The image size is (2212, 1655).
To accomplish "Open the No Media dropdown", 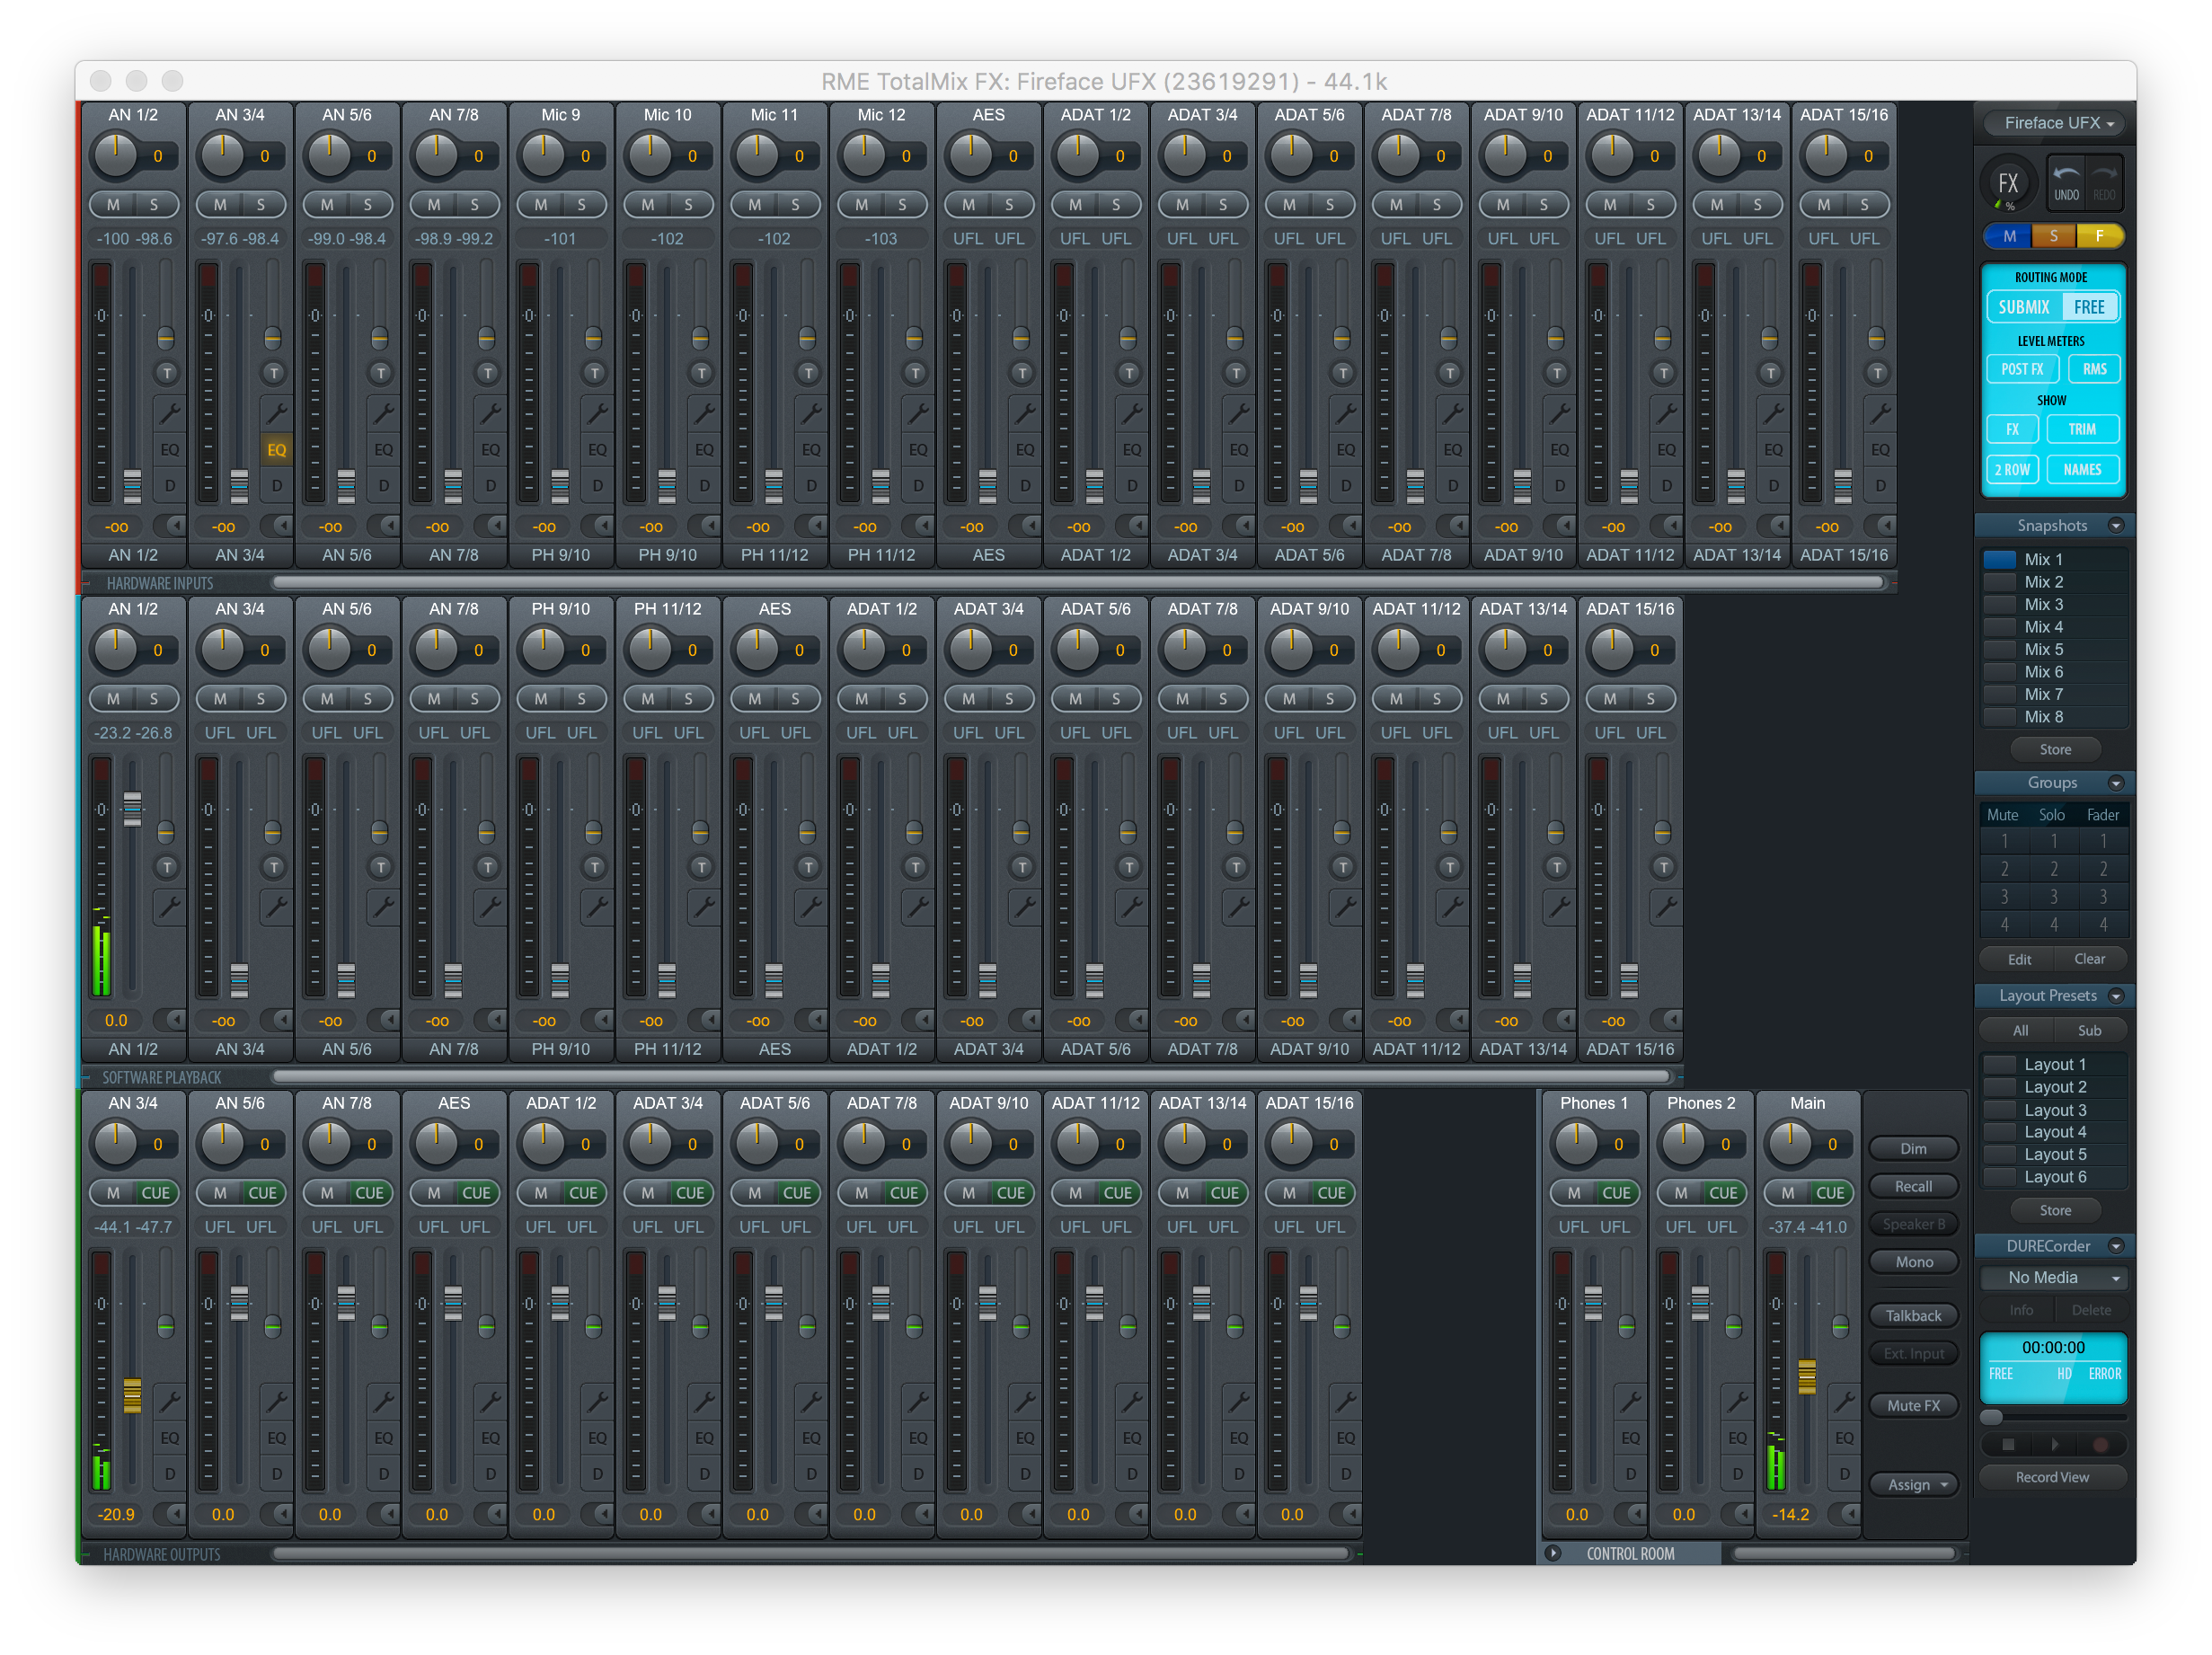I will coord(2054,1277).
